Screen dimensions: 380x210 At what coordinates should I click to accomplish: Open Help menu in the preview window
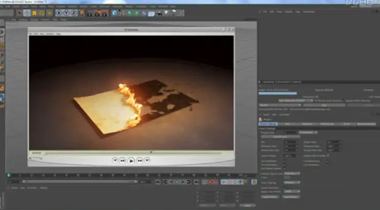(x=58, y=34)
